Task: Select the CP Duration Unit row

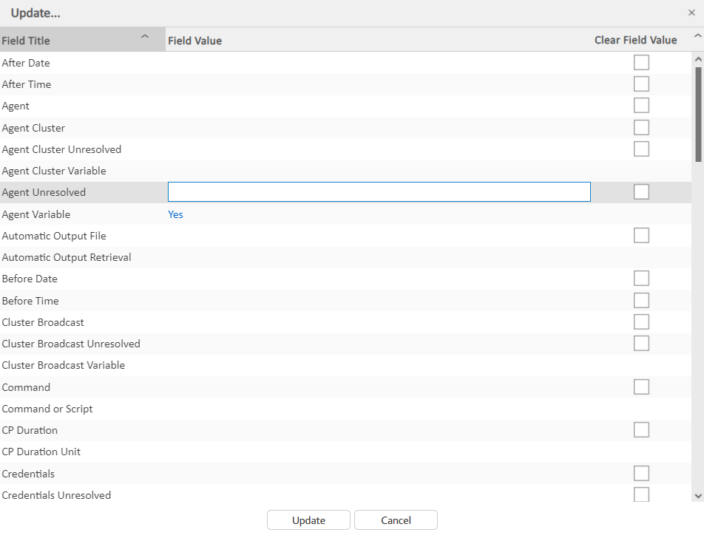Action: (41, 452)
